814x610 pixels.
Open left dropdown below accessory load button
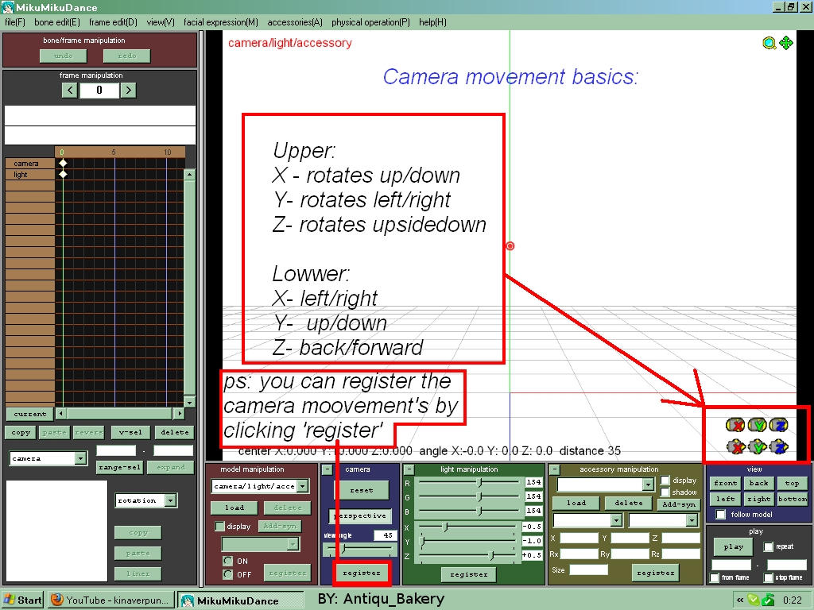coord(616,519)
